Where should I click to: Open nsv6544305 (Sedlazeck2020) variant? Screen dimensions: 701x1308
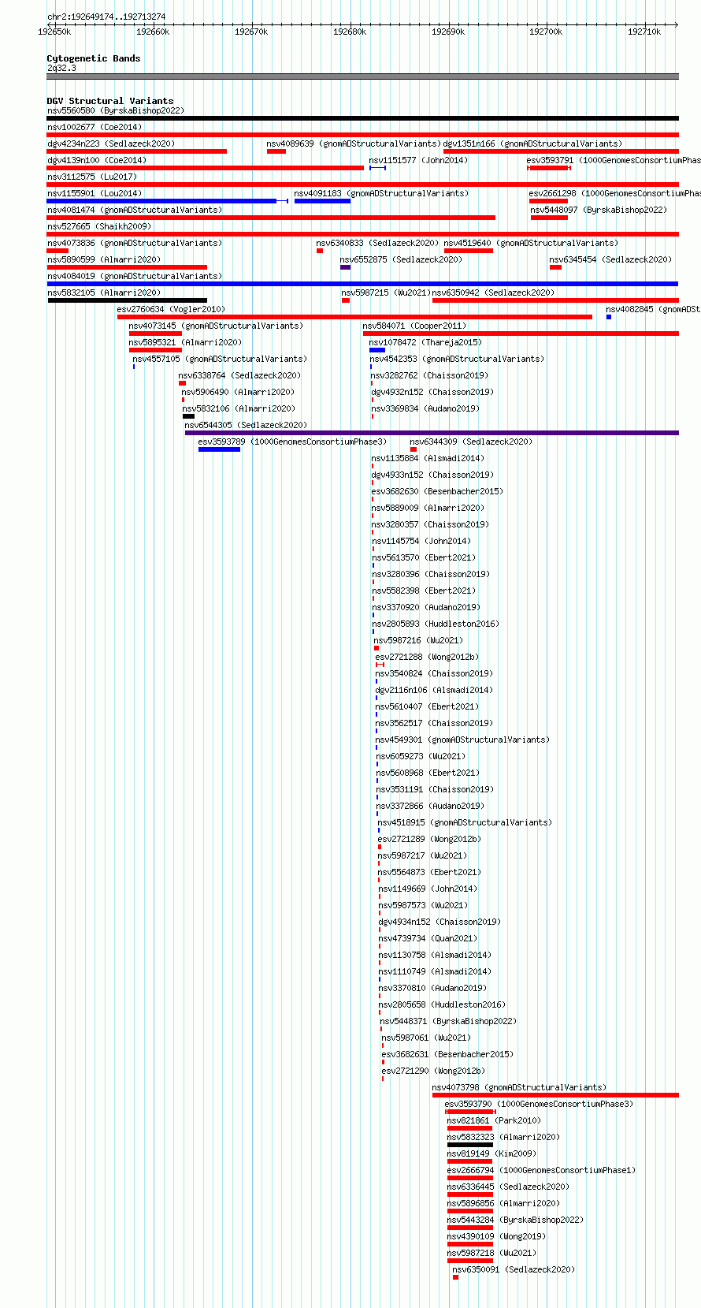(246, 426)
